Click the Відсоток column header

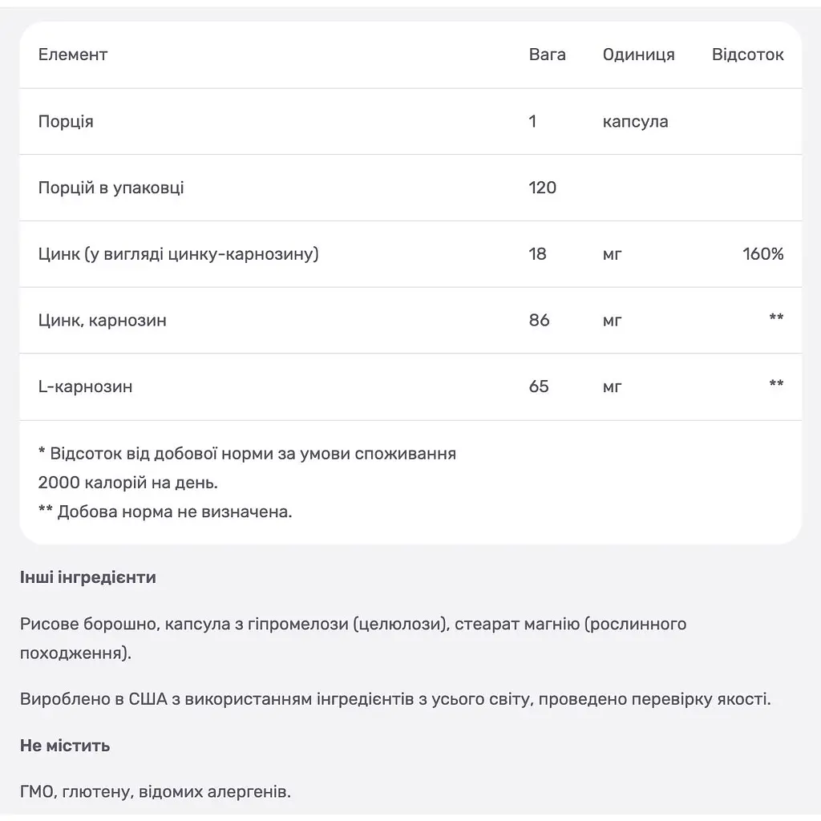(747, 55)
